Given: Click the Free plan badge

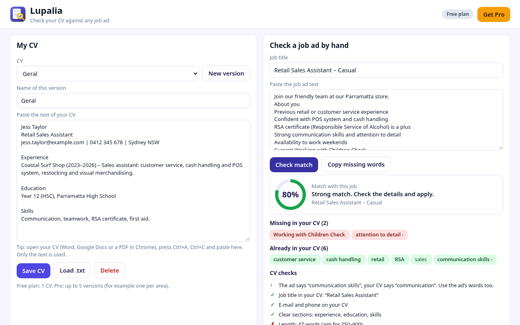Looking at the screenshot, I should click(457, 14).
